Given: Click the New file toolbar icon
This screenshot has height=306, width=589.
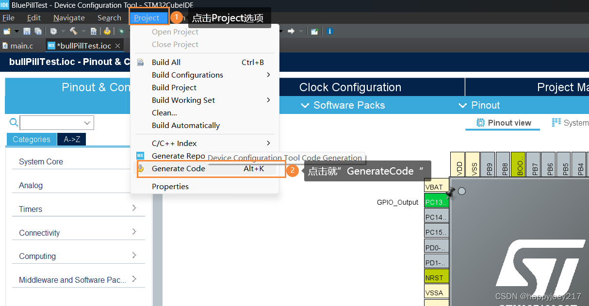Looking at the screenshot, I should click(x=7, y=31).
